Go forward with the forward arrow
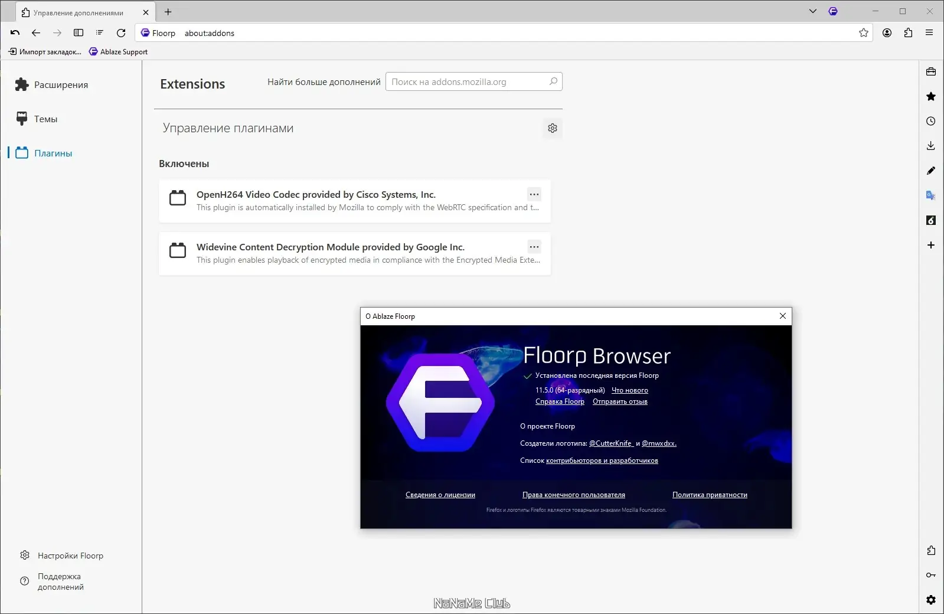This screenshot has height=614, width=944. click(57, 33)
